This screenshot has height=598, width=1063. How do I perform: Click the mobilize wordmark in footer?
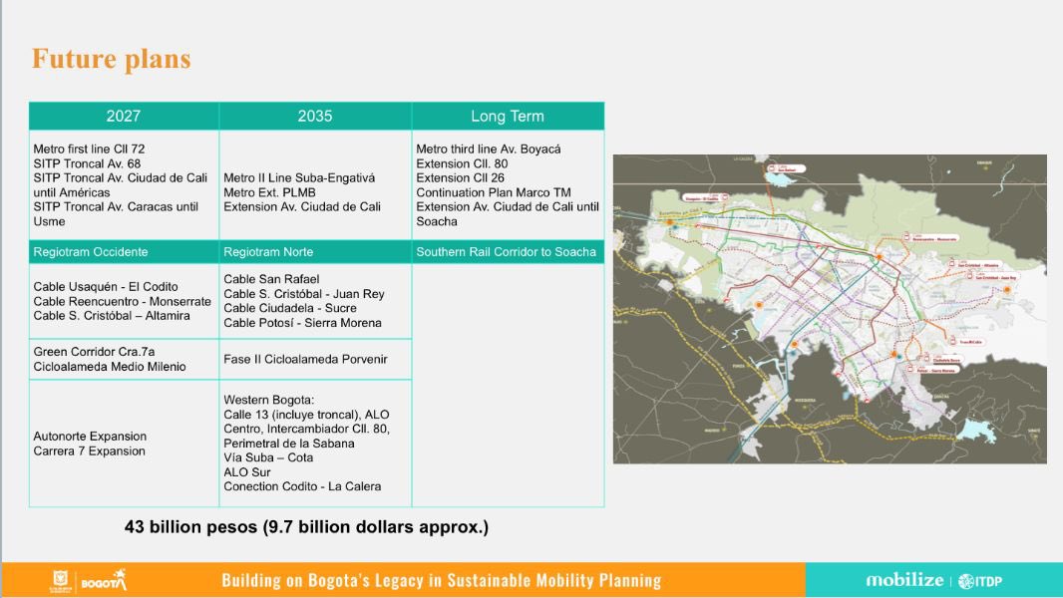point(904,580)
